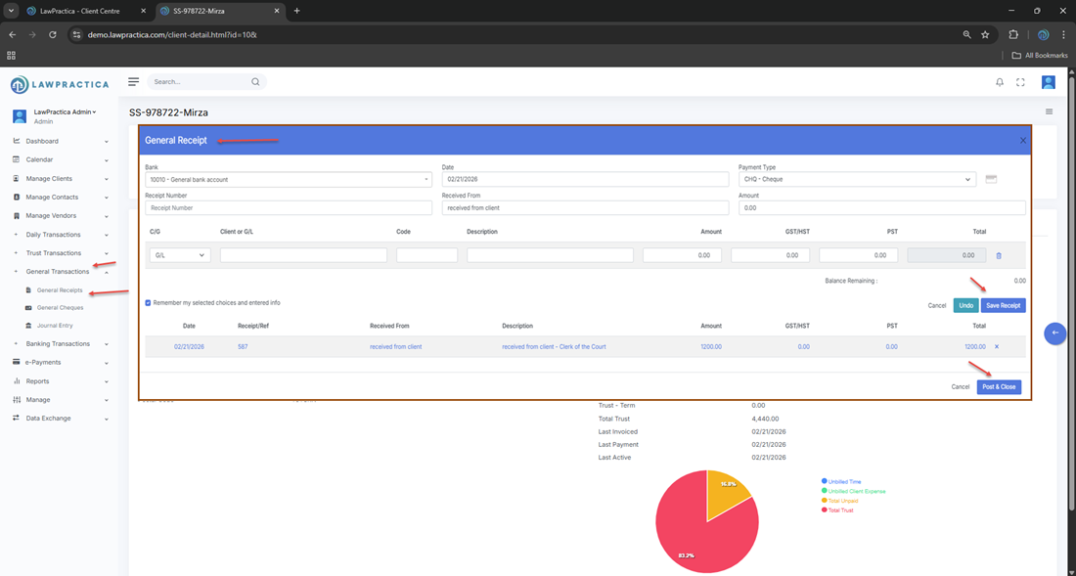Click the card icon beside Payment Type

point(991,179)
